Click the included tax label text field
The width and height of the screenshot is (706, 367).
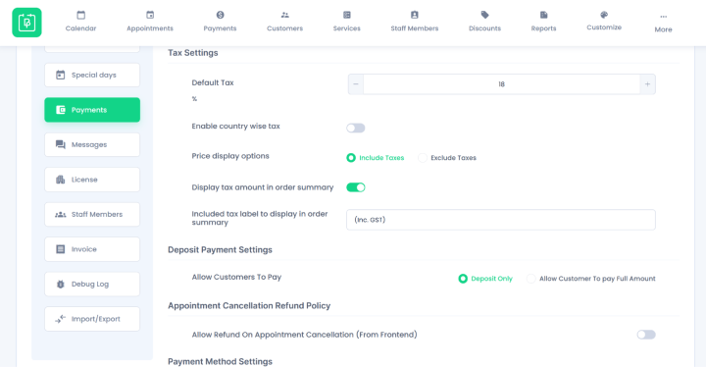(x=501, y=220)
